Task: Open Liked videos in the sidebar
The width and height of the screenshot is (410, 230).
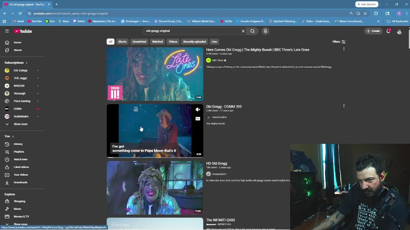Action: [x=21, y=167]
